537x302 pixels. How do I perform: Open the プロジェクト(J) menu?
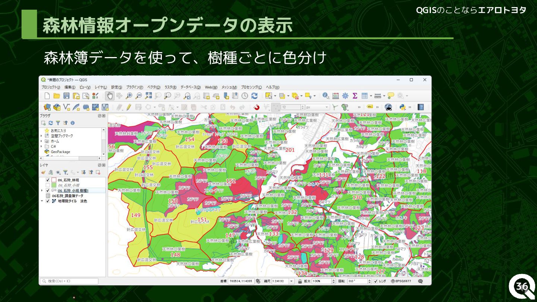51,87
